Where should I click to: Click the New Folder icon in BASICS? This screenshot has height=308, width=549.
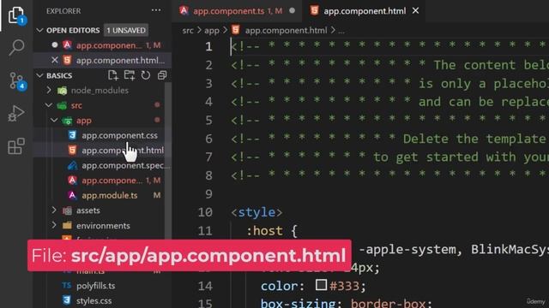pos(130,75)
